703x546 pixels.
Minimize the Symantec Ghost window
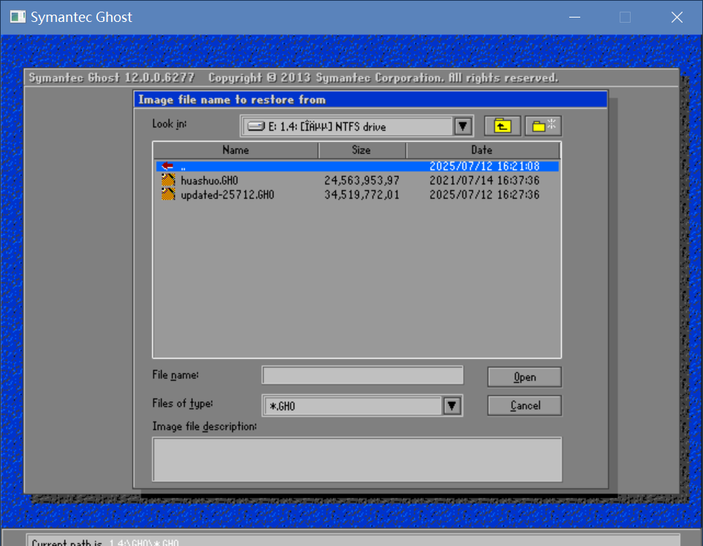coord(575,17)
